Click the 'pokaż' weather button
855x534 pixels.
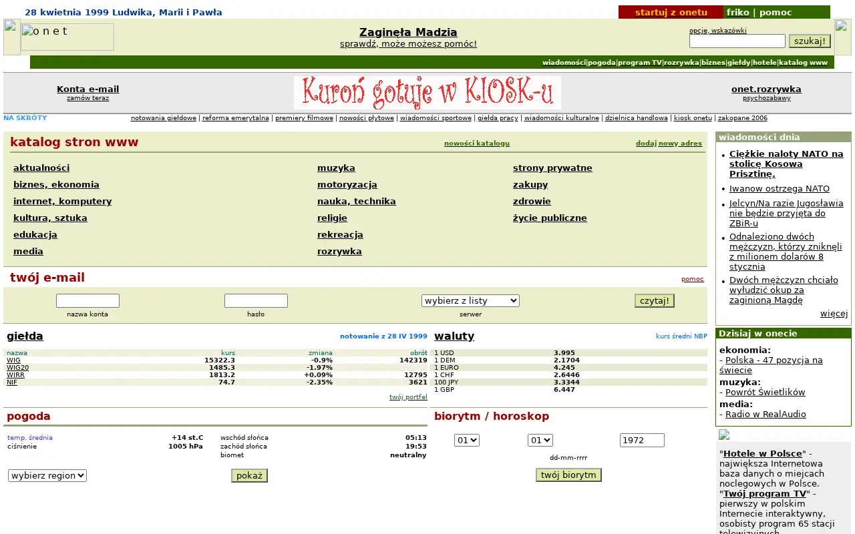click(249, 475)
